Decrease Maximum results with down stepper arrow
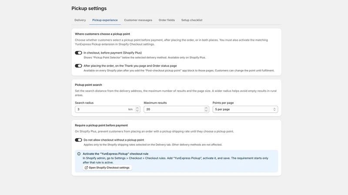The image size is (348, 195). tap(206, 110)
